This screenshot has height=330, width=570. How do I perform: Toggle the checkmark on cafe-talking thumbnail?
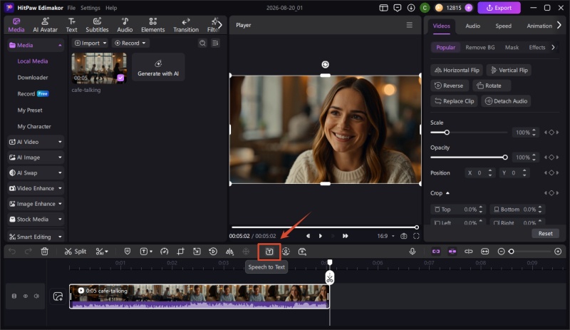[120, 78]
